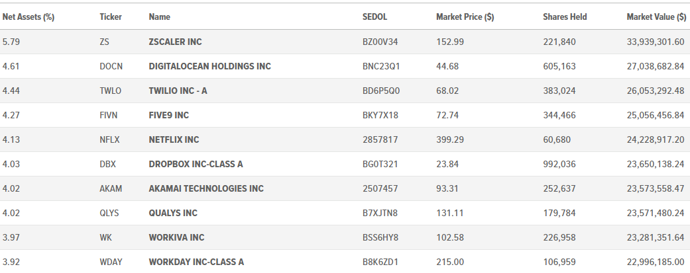The height and width of the screenshot is (273, 690).
Task: Click AKAMAI TECHNOLOGIES INC name
Action: click(x=206, y=189)
